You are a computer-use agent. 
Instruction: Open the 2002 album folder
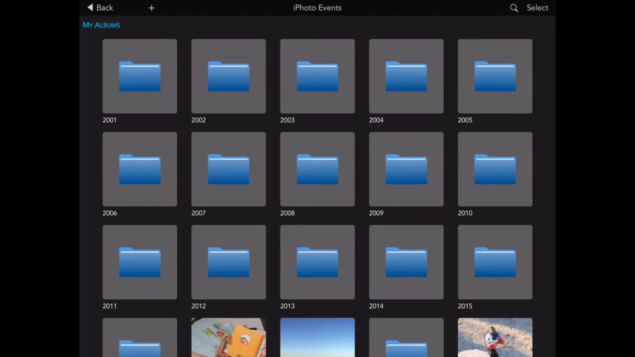coord(229,76)
